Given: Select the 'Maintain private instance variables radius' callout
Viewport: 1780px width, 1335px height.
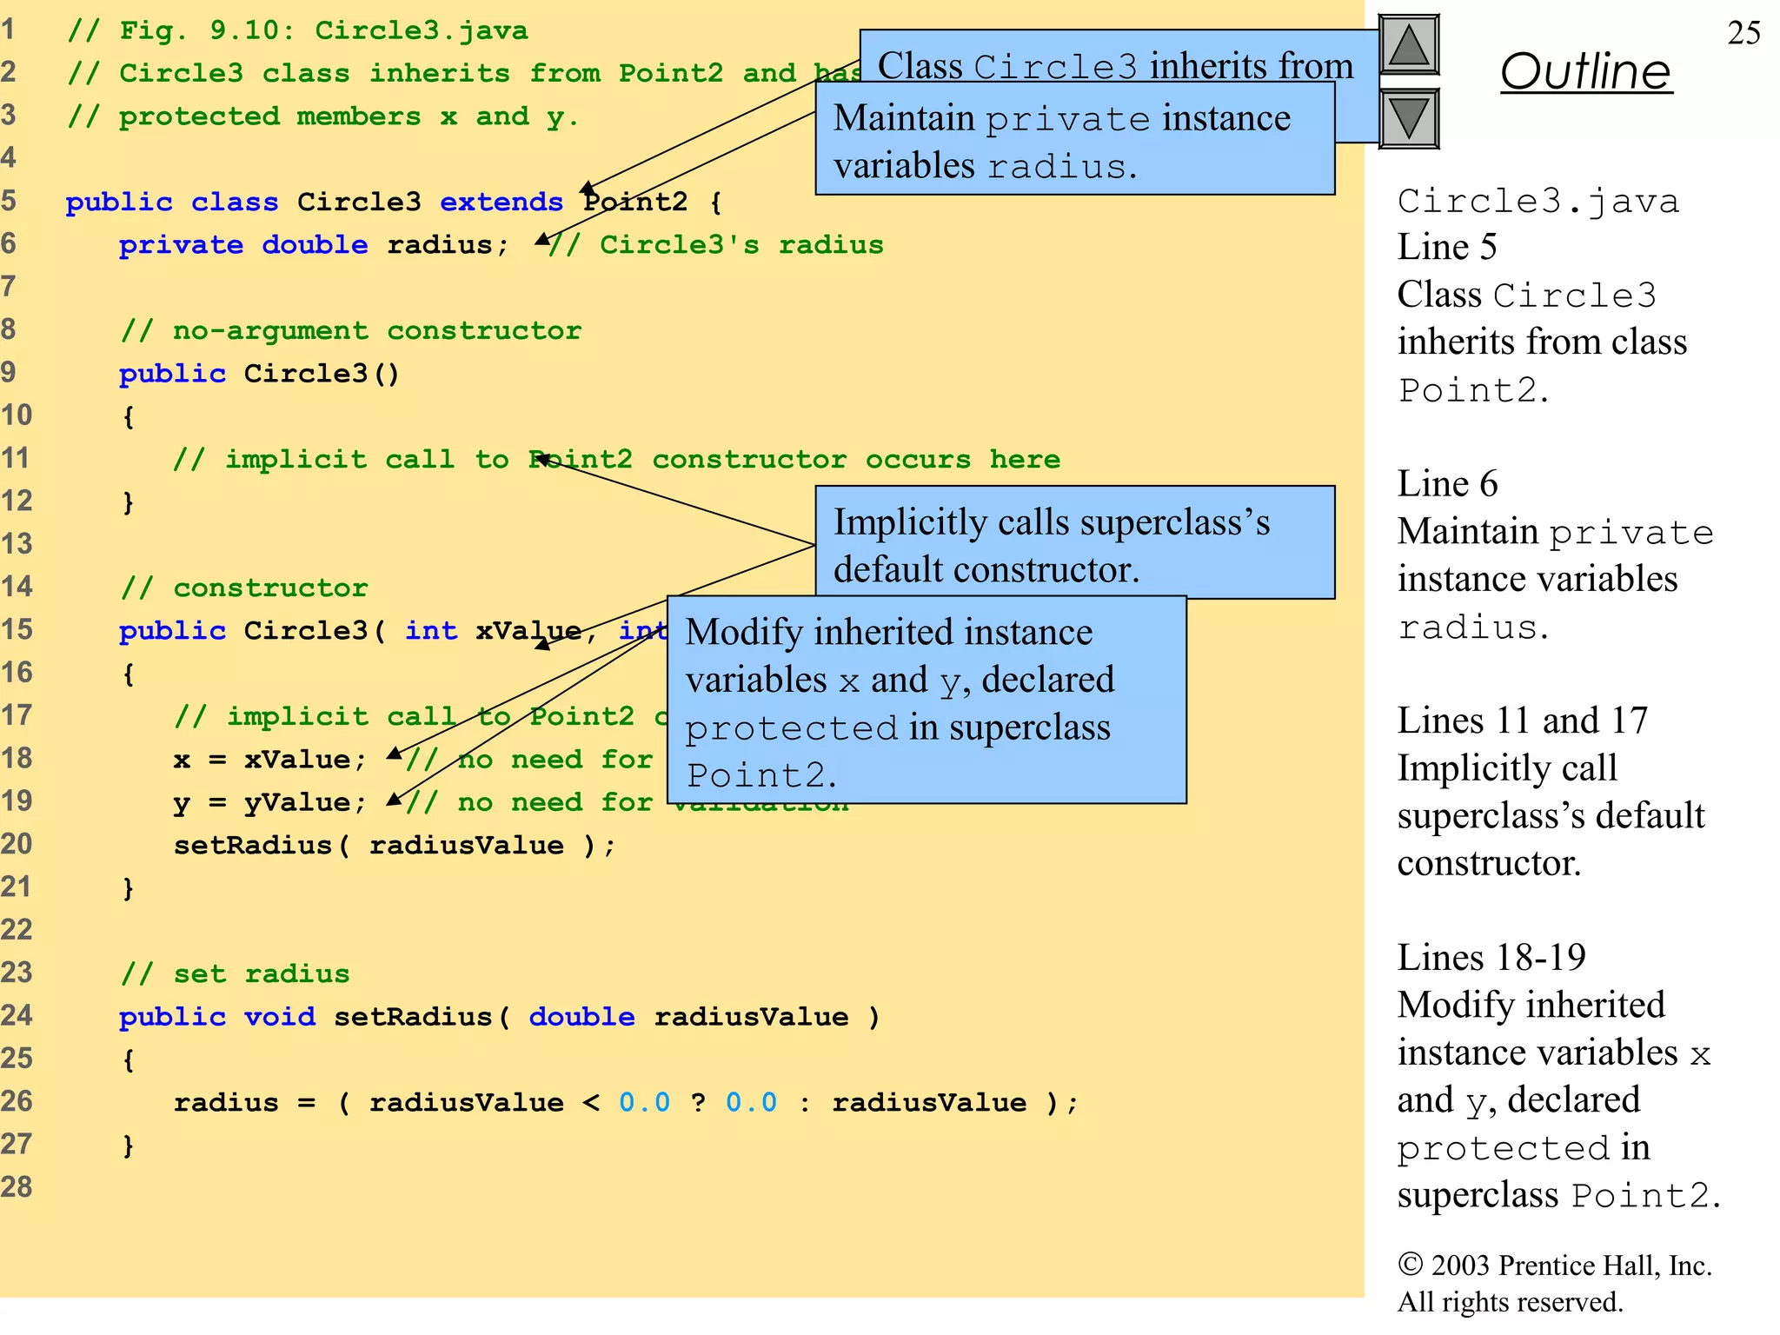Looking at the screenshot, I should click(x=1074, y=141).
